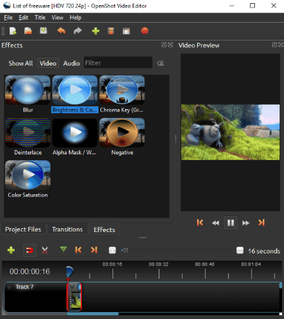Add a marker with the green triangle icon
Image resolution: width=284 pixels, height=319 pixels.
pyautogui.click(x=63, y=250)
